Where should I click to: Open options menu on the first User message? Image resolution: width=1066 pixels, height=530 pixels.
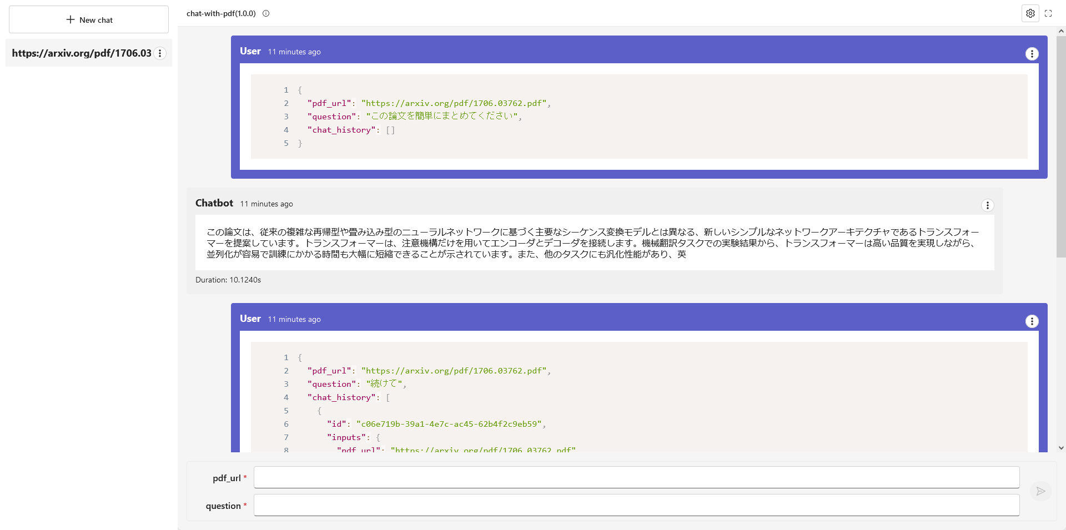1032,53
